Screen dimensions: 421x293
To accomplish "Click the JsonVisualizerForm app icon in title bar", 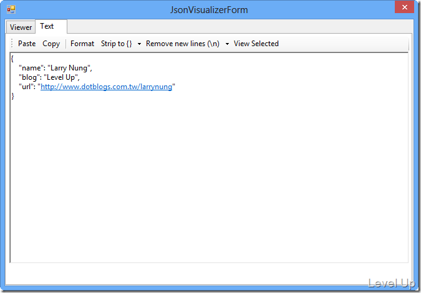I will (x=11, y=9).
